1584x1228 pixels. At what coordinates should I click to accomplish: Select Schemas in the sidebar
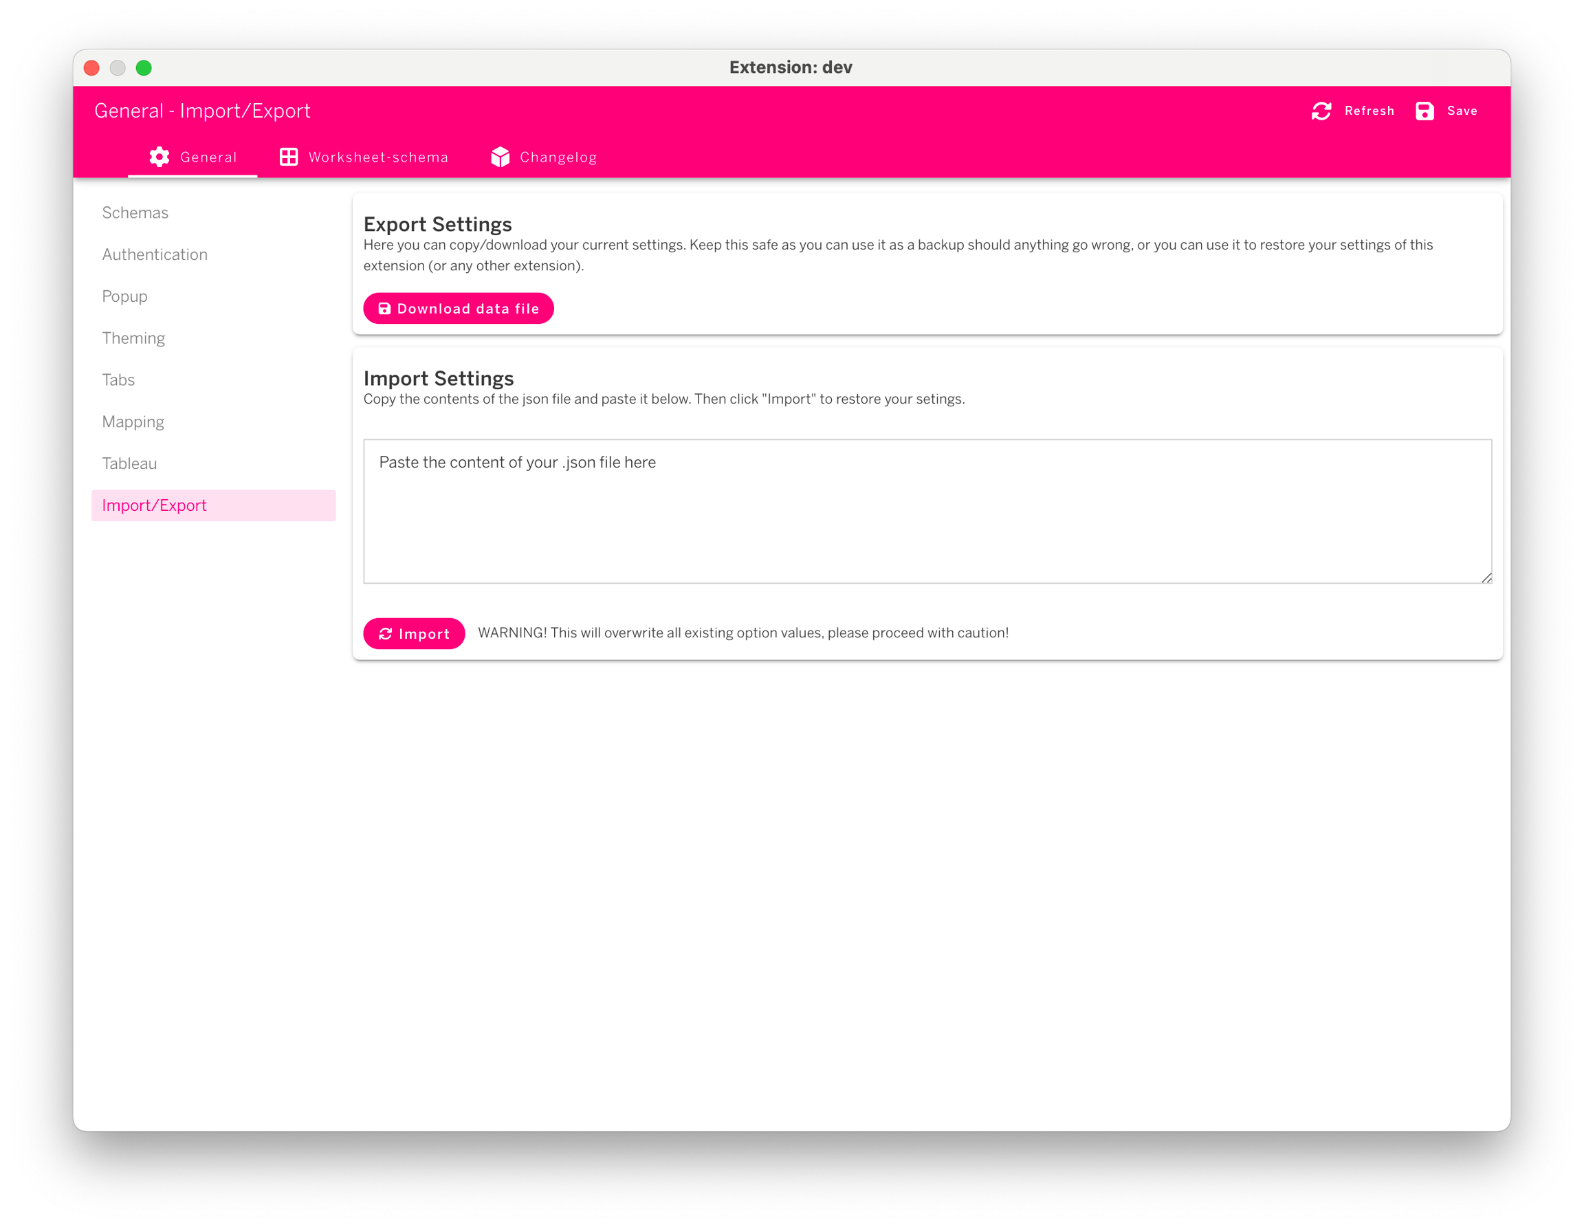135,212
